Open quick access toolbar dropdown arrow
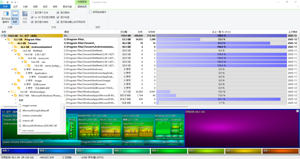Viewport: 300px width, 159px height. [x=15, y=2]
